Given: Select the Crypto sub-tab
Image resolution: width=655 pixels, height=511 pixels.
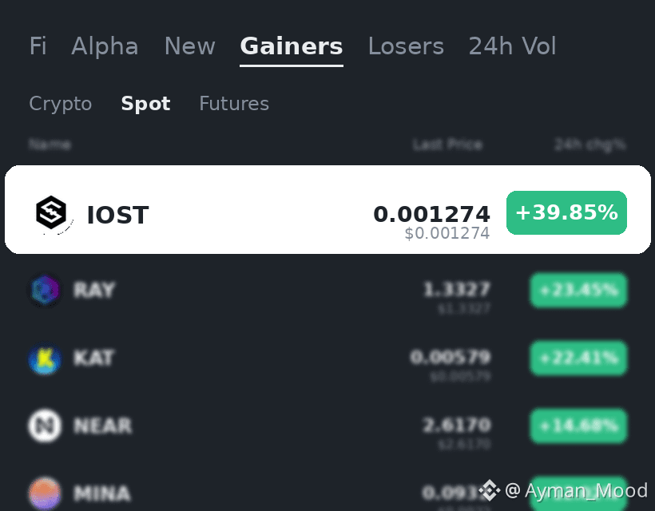Looking at the screenshot, I should pos(61,104).
